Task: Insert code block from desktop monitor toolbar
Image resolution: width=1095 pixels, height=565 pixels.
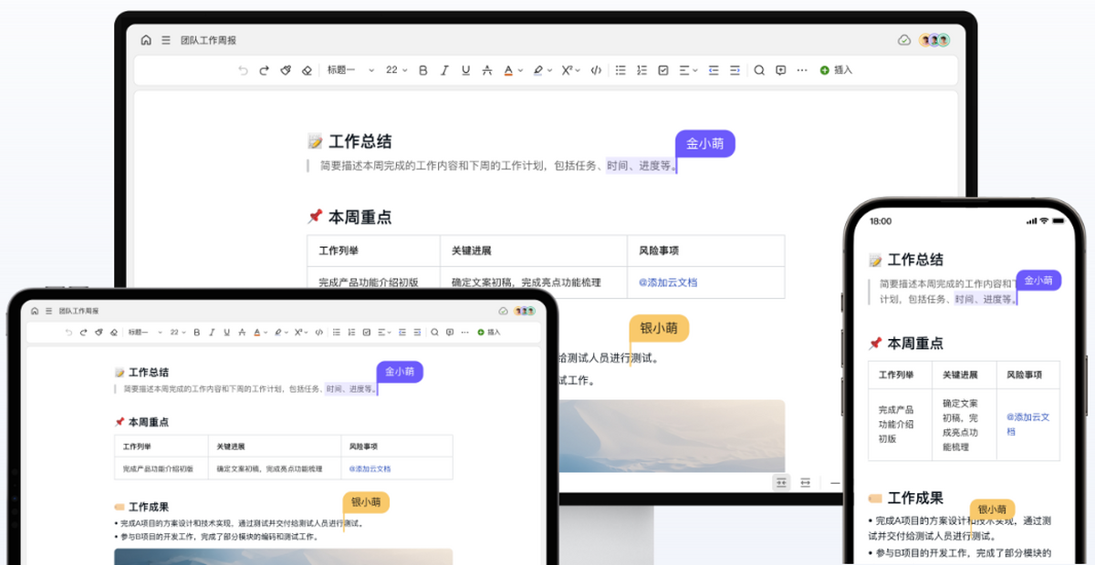Action: [596, 70]
